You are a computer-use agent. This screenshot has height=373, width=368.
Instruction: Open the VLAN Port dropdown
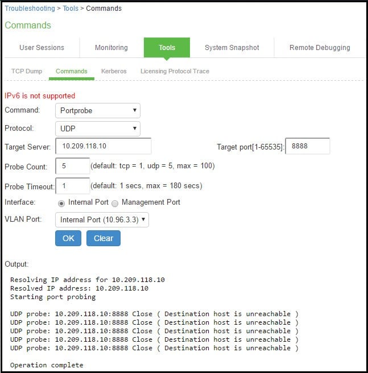[x=102, y=220]
